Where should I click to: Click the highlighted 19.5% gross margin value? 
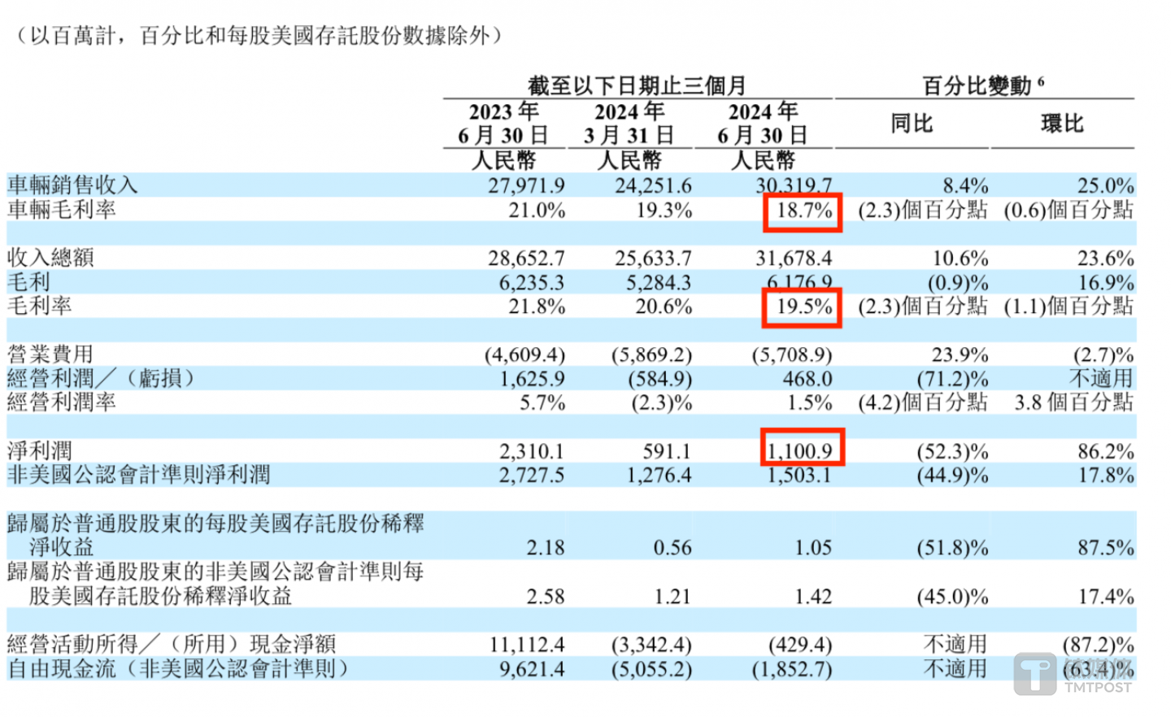click(x=802, y=307)
